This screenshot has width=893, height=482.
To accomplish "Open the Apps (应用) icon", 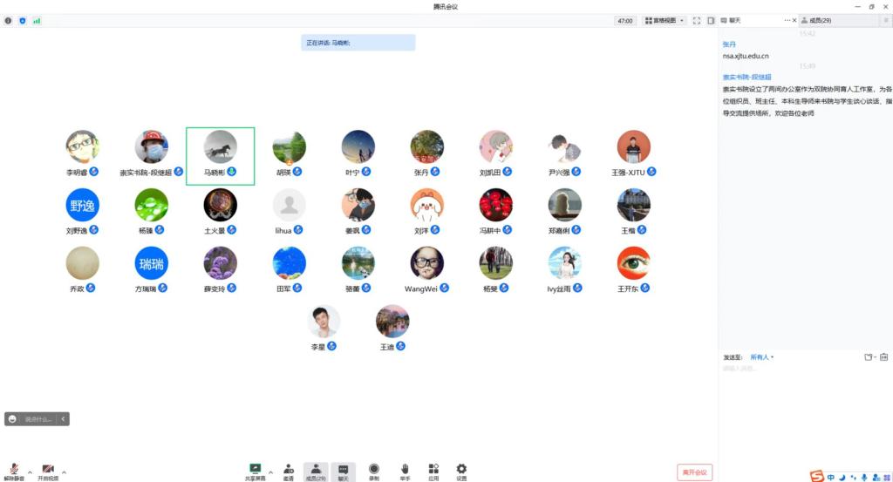I will click(x=433, y=470).
